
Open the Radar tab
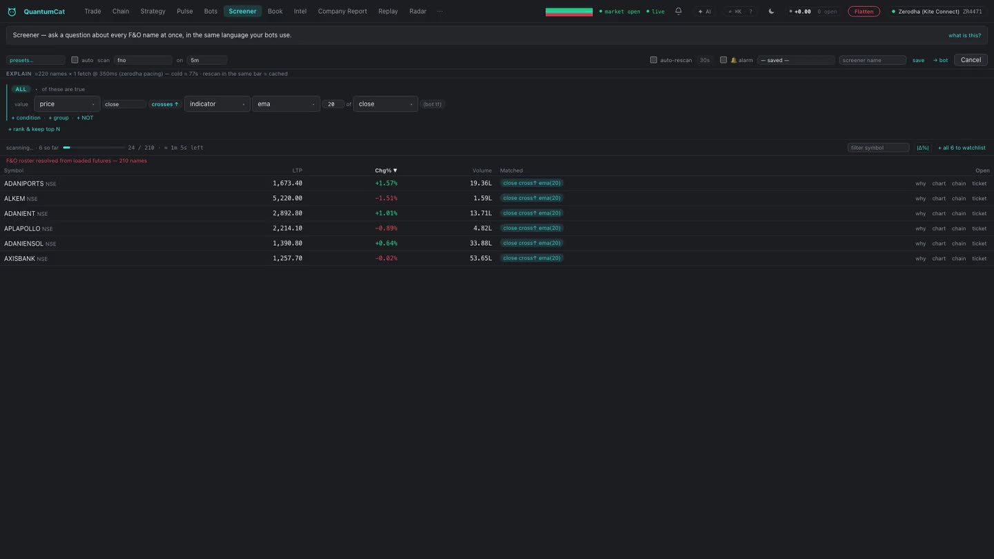[x=418, y=11]
